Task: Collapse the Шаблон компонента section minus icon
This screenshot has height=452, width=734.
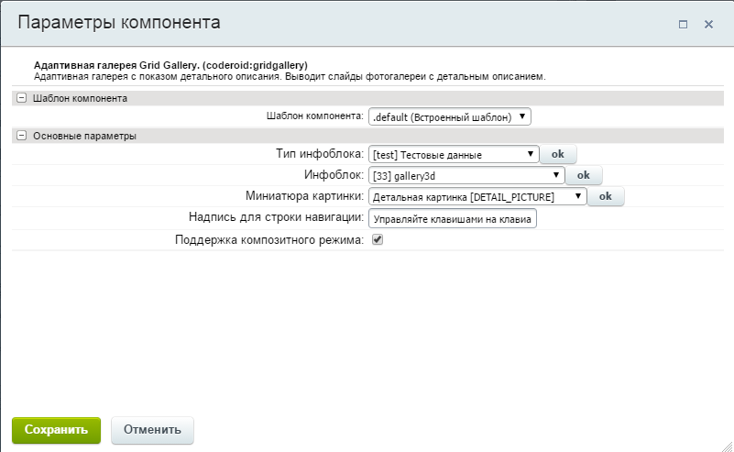Action: pos(21,97)
